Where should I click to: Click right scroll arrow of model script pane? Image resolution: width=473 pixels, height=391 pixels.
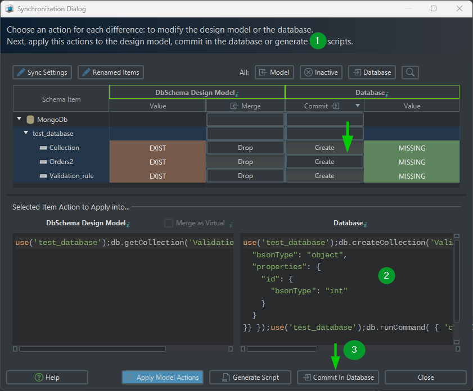(x=231, y=349)
